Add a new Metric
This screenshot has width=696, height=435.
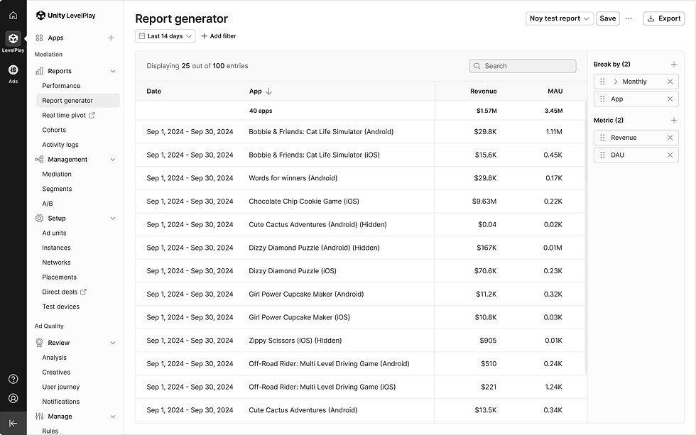[674, 120]
